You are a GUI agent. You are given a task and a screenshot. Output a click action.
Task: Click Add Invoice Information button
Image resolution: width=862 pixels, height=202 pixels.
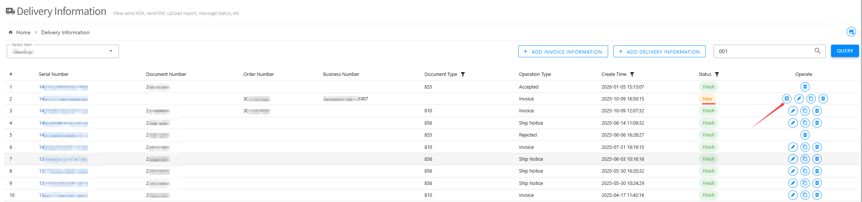tap(563, 51)
